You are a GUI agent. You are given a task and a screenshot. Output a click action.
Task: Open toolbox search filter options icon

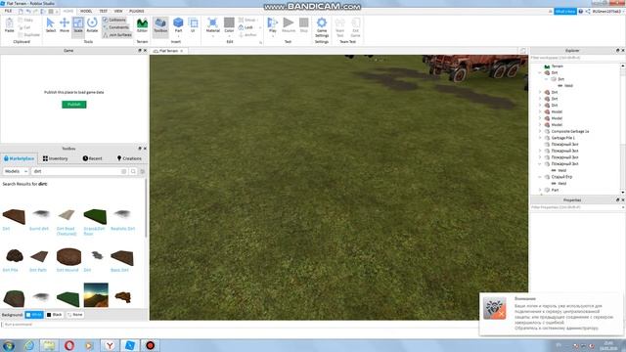[143, 171]
